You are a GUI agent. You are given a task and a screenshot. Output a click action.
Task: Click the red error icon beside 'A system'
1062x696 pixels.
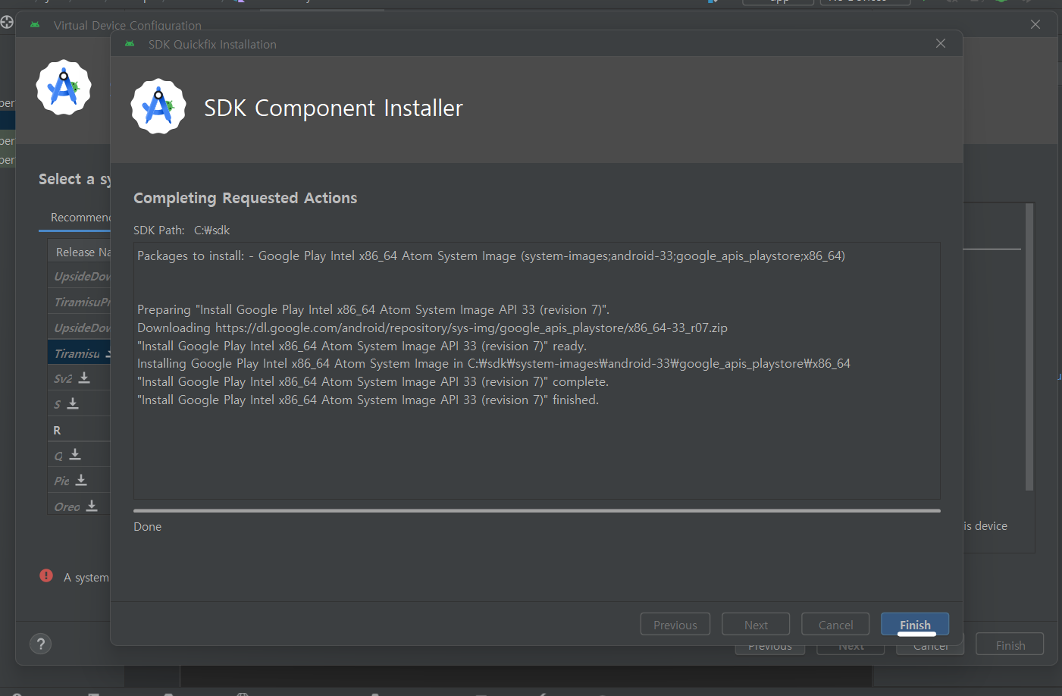46,575
